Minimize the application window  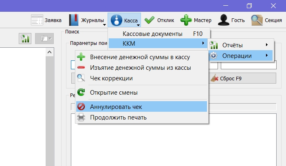pyautogui.click(x=226, y=6)
